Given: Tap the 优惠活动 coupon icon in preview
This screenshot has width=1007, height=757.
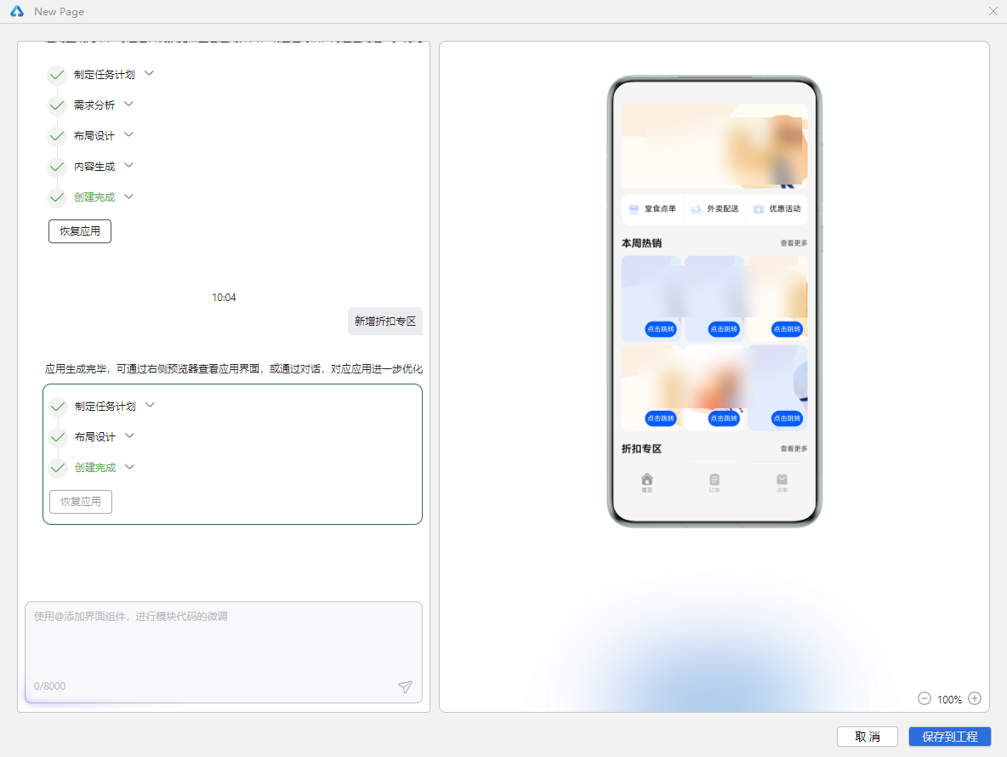Looking at the screenshot, I should [759, 209].
